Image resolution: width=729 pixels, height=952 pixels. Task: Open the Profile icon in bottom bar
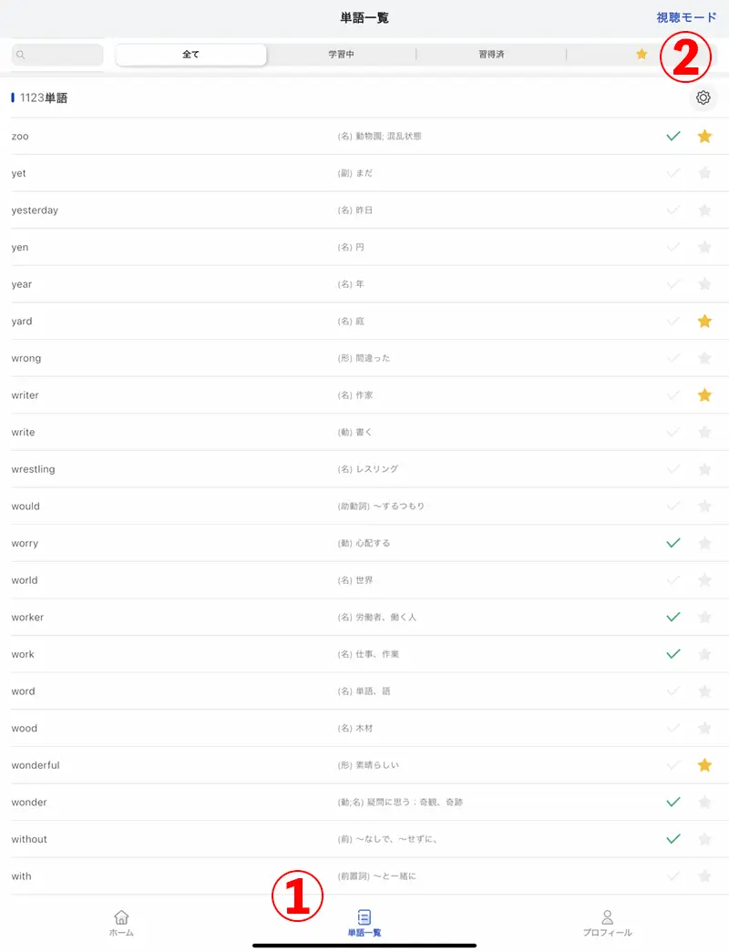point(607,922)
